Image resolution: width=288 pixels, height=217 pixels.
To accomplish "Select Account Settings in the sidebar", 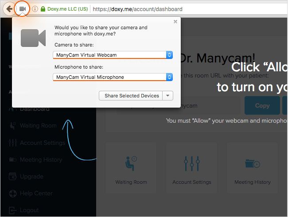I will pyautogui.click(x=42, y=143).
